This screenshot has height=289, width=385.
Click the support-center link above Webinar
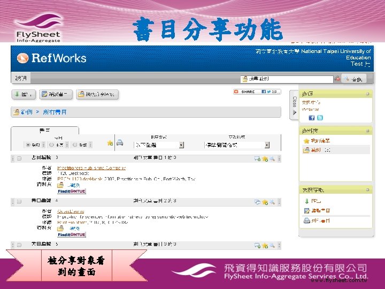(x=311, y=102)
